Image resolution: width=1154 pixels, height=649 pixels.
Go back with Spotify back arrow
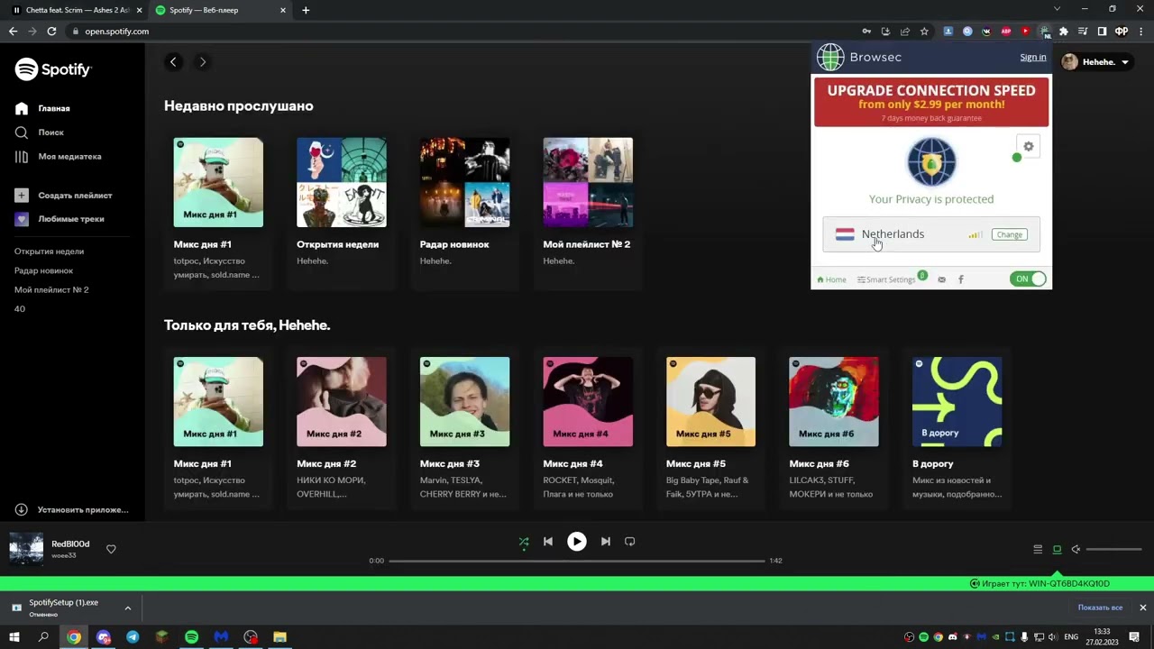pos(174,62)
